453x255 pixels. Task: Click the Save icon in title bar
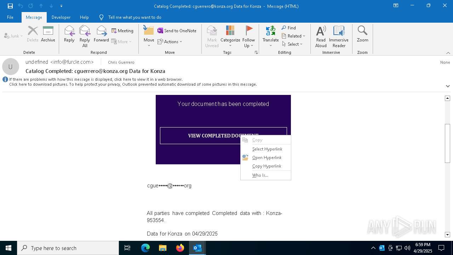10,6
